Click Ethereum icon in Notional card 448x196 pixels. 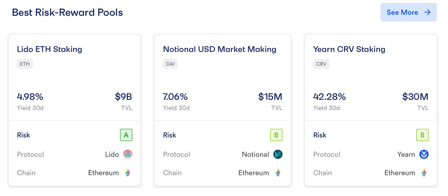coord(278,173)
